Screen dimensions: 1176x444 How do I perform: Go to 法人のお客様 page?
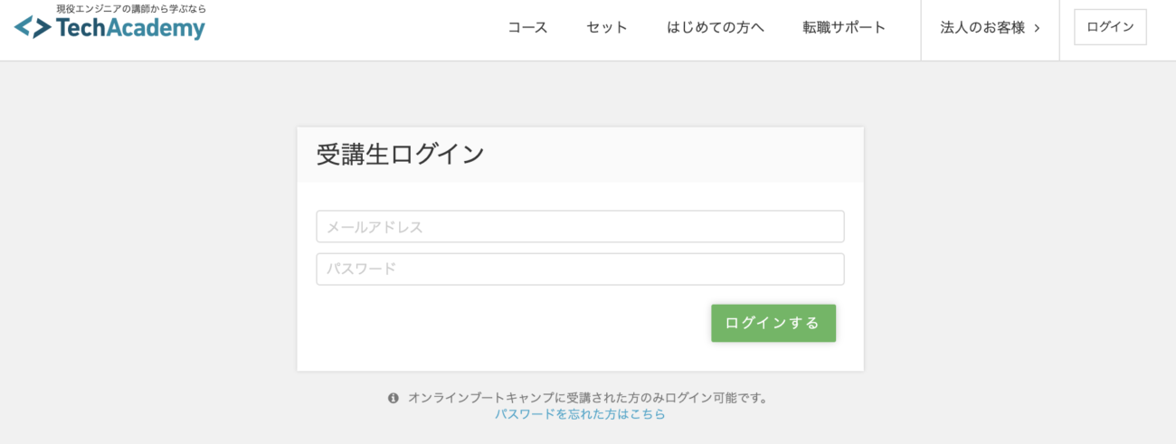pyautogui.click(x=990, y=27)
